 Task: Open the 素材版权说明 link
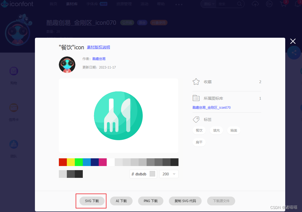coord(98,47)
